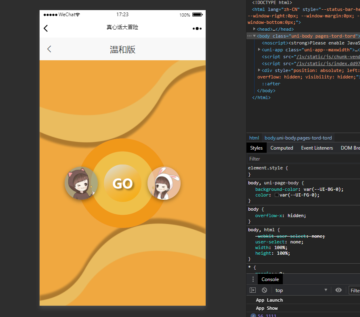Expand the uni-app element node
Image resolution: width=360 pixels, height=317 pixels.
259,50
